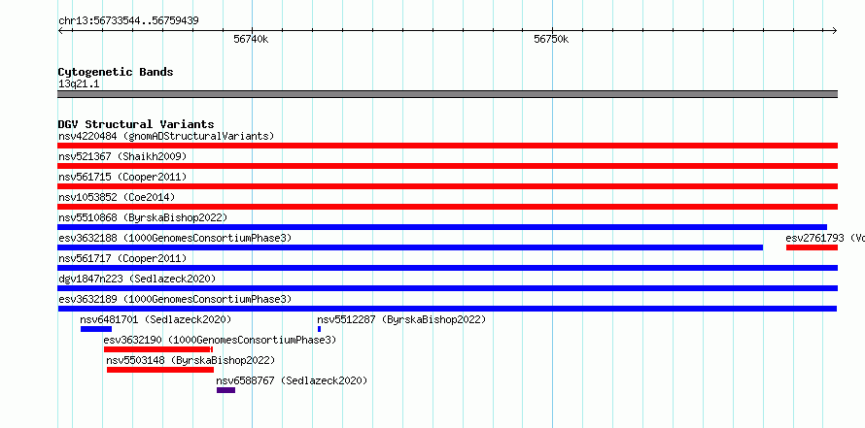865x428 pixels.
Task: Open the nsv521367 (Shaikh2009) label
Action: pos(122,156)
